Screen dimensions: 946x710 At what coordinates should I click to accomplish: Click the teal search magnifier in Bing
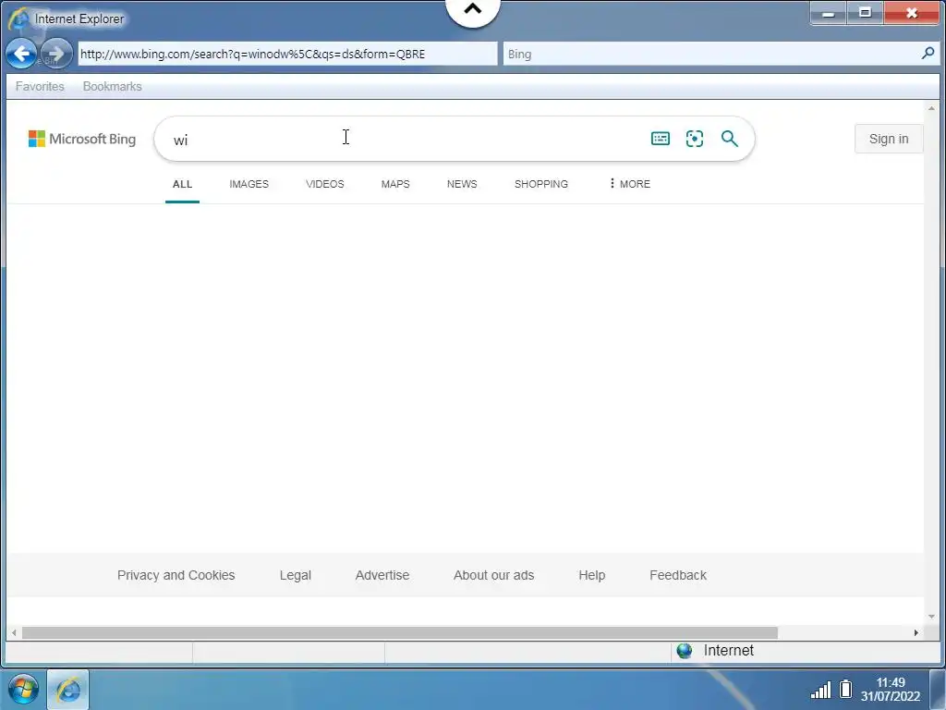point(730,139)
